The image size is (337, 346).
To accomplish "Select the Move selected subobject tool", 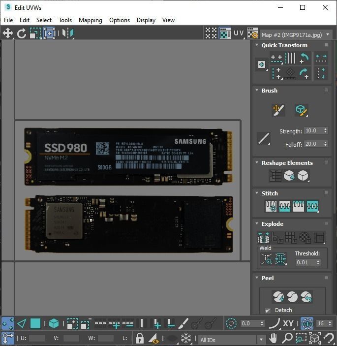I will click(x=8, y=33).
